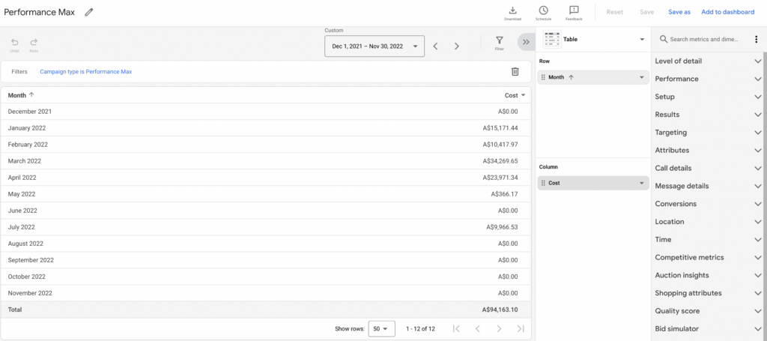This screenshot has height=341, width=767.
Task: Open the Schedule report option
Action: (x=543, y=12)
